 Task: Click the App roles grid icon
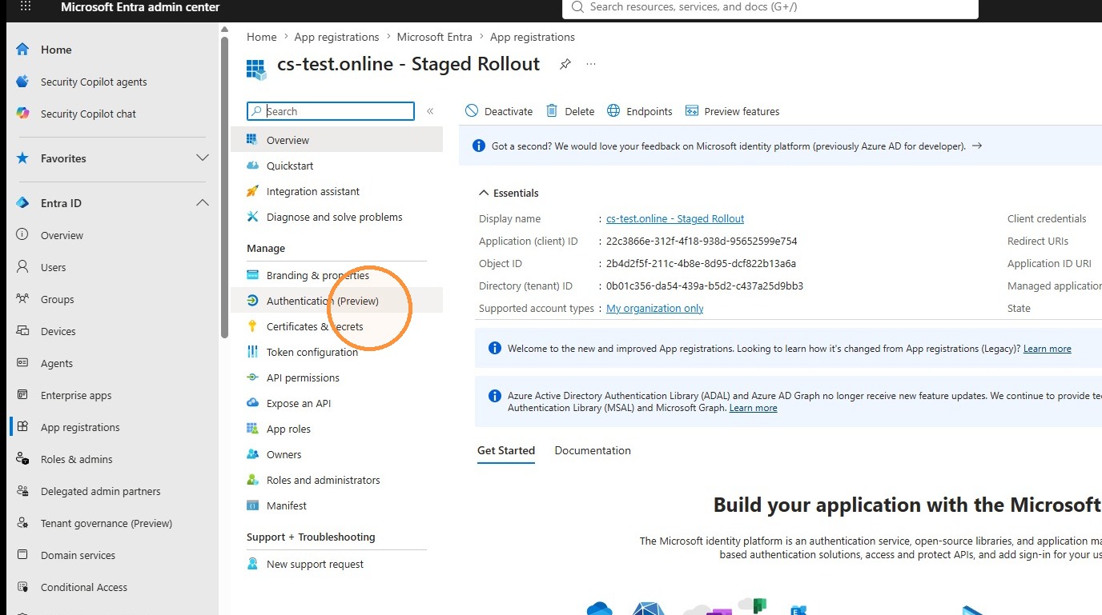click(x=253, y=429)
